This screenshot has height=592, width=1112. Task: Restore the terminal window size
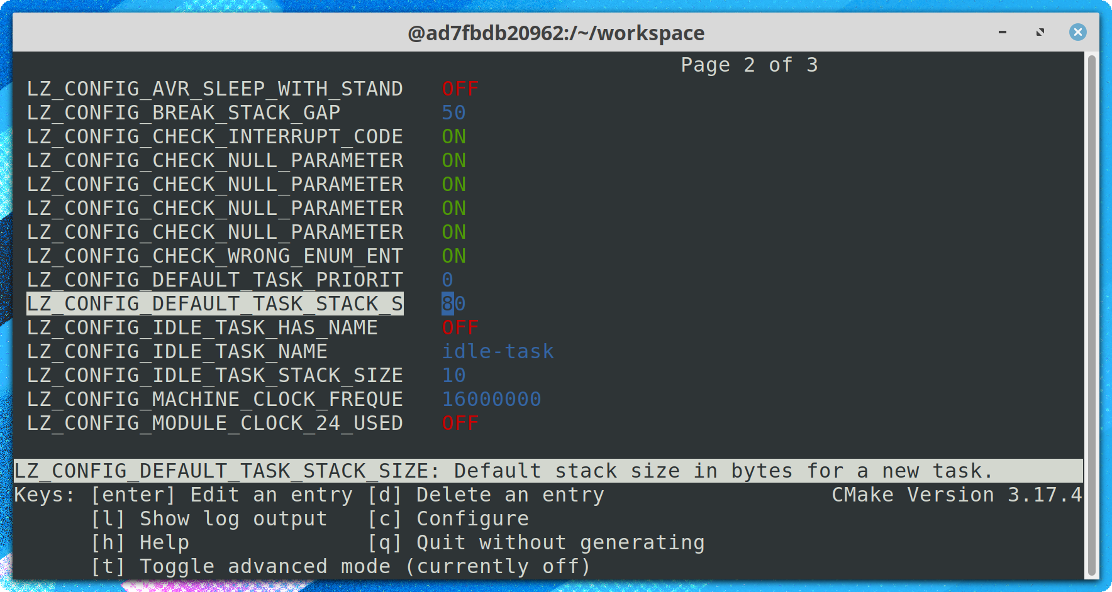pos(1040,32)
